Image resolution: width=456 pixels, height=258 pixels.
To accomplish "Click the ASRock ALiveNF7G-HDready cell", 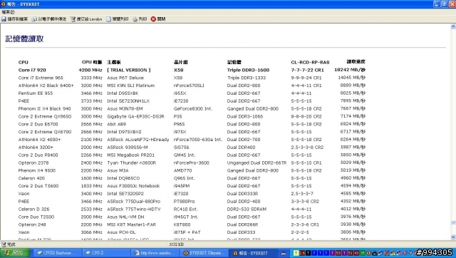I will (138, 139).
